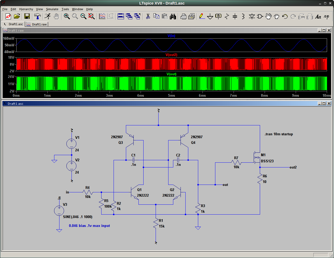
Task: Select the Diode placement tool
Action: (x=252, y=17)
